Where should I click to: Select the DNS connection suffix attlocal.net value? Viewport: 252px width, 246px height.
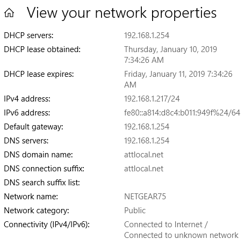[144, 169]
